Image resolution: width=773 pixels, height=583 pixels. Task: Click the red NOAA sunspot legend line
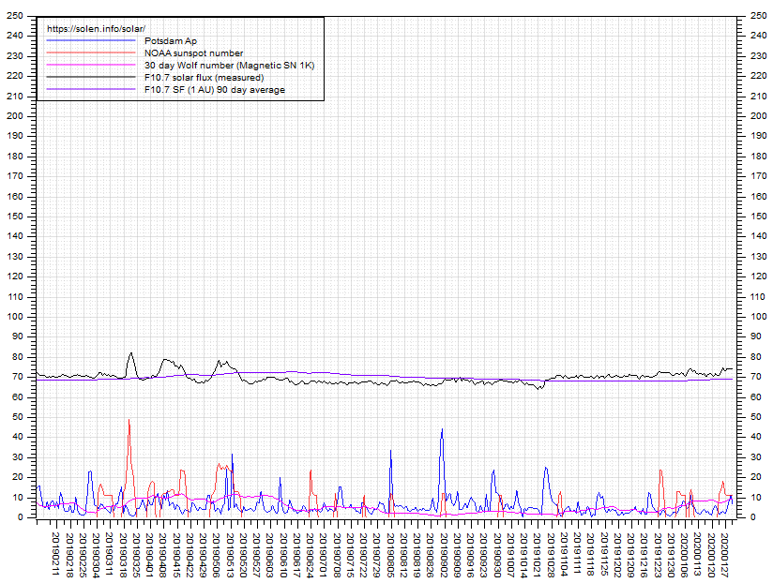click(91, 53)
